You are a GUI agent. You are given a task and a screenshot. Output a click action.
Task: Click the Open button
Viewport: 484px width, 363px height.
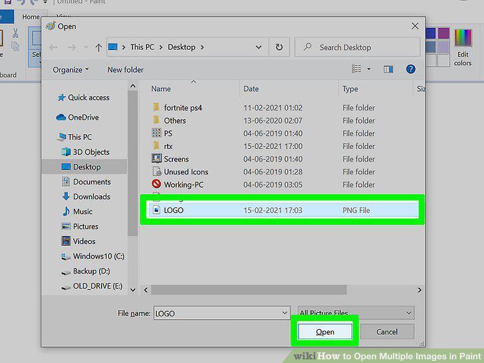[x=325, y=332]
